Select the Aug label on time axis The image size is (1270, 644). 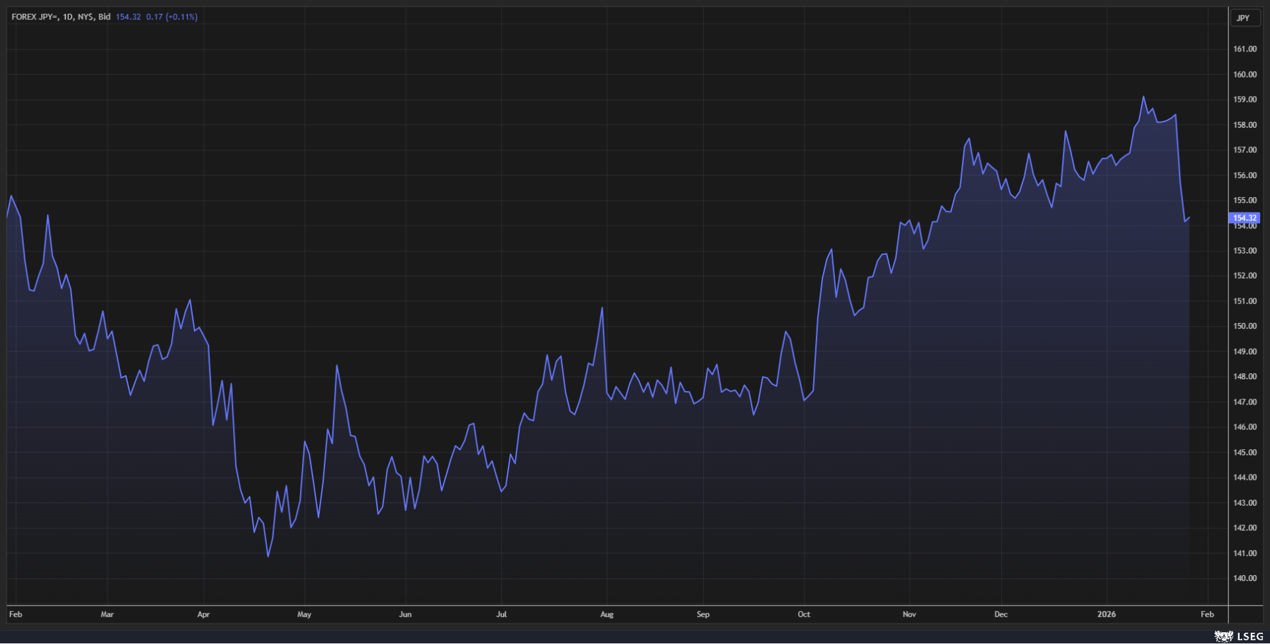(x=607, y=614)
